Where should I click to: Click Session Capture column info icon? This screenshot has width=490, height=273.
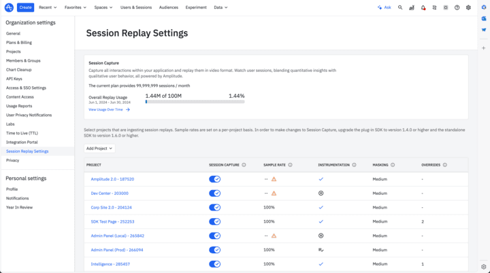point(244,165)
